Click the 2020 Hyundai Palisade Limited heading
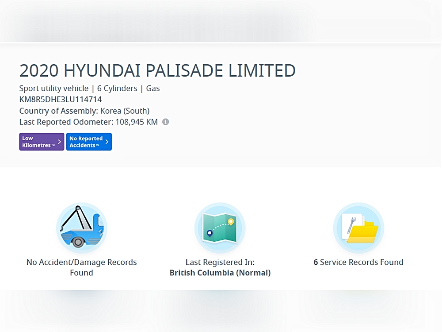This screenshot has height=332, width=442. [x=157, y=71]
